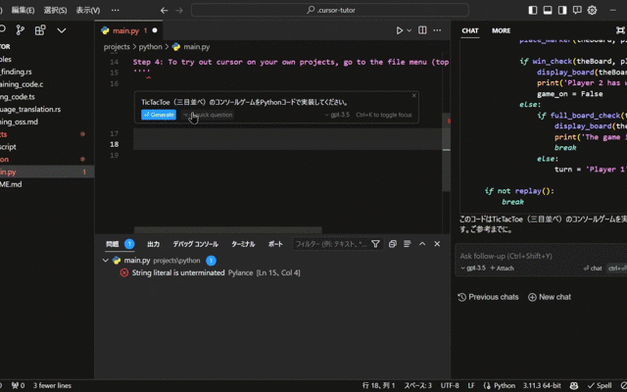Click the Japanese TicTacToe prompt text field
The height and width of the screenshot is (392, 627).
[245, 102]
